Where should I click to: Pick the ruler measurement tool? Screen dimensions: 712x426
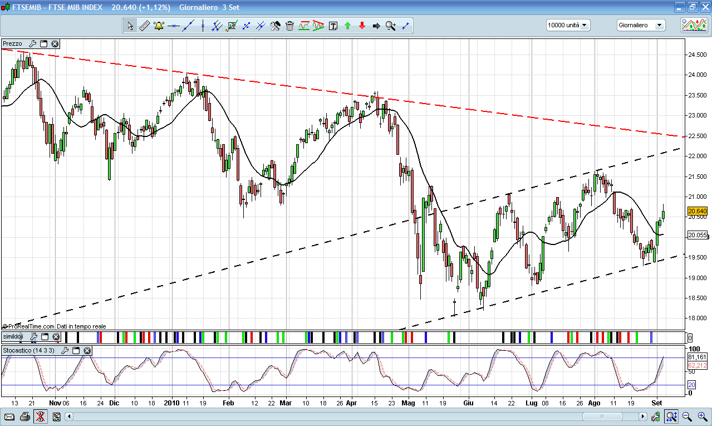[144, 26]
